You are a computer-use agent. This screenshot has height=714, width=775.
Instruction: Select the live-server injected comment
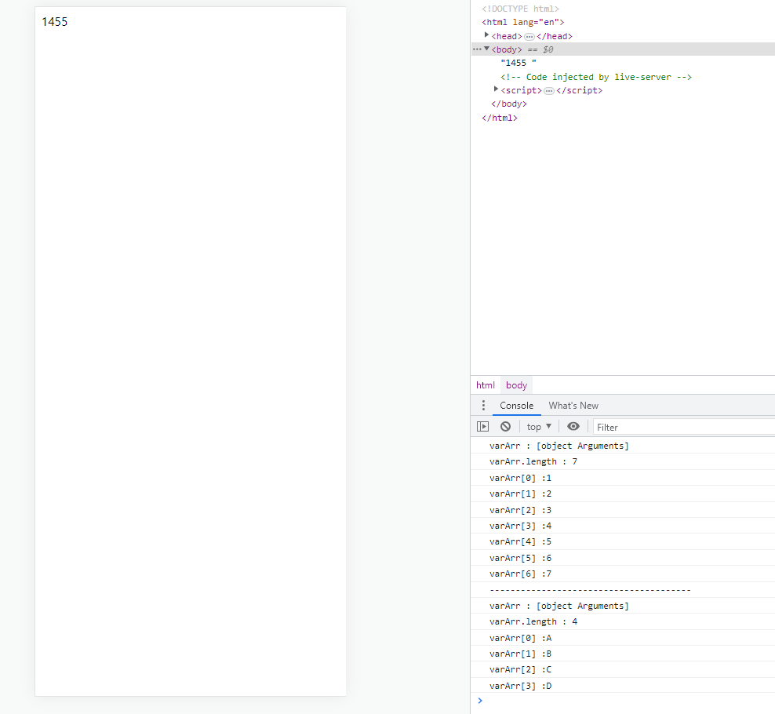coord(596,77)
